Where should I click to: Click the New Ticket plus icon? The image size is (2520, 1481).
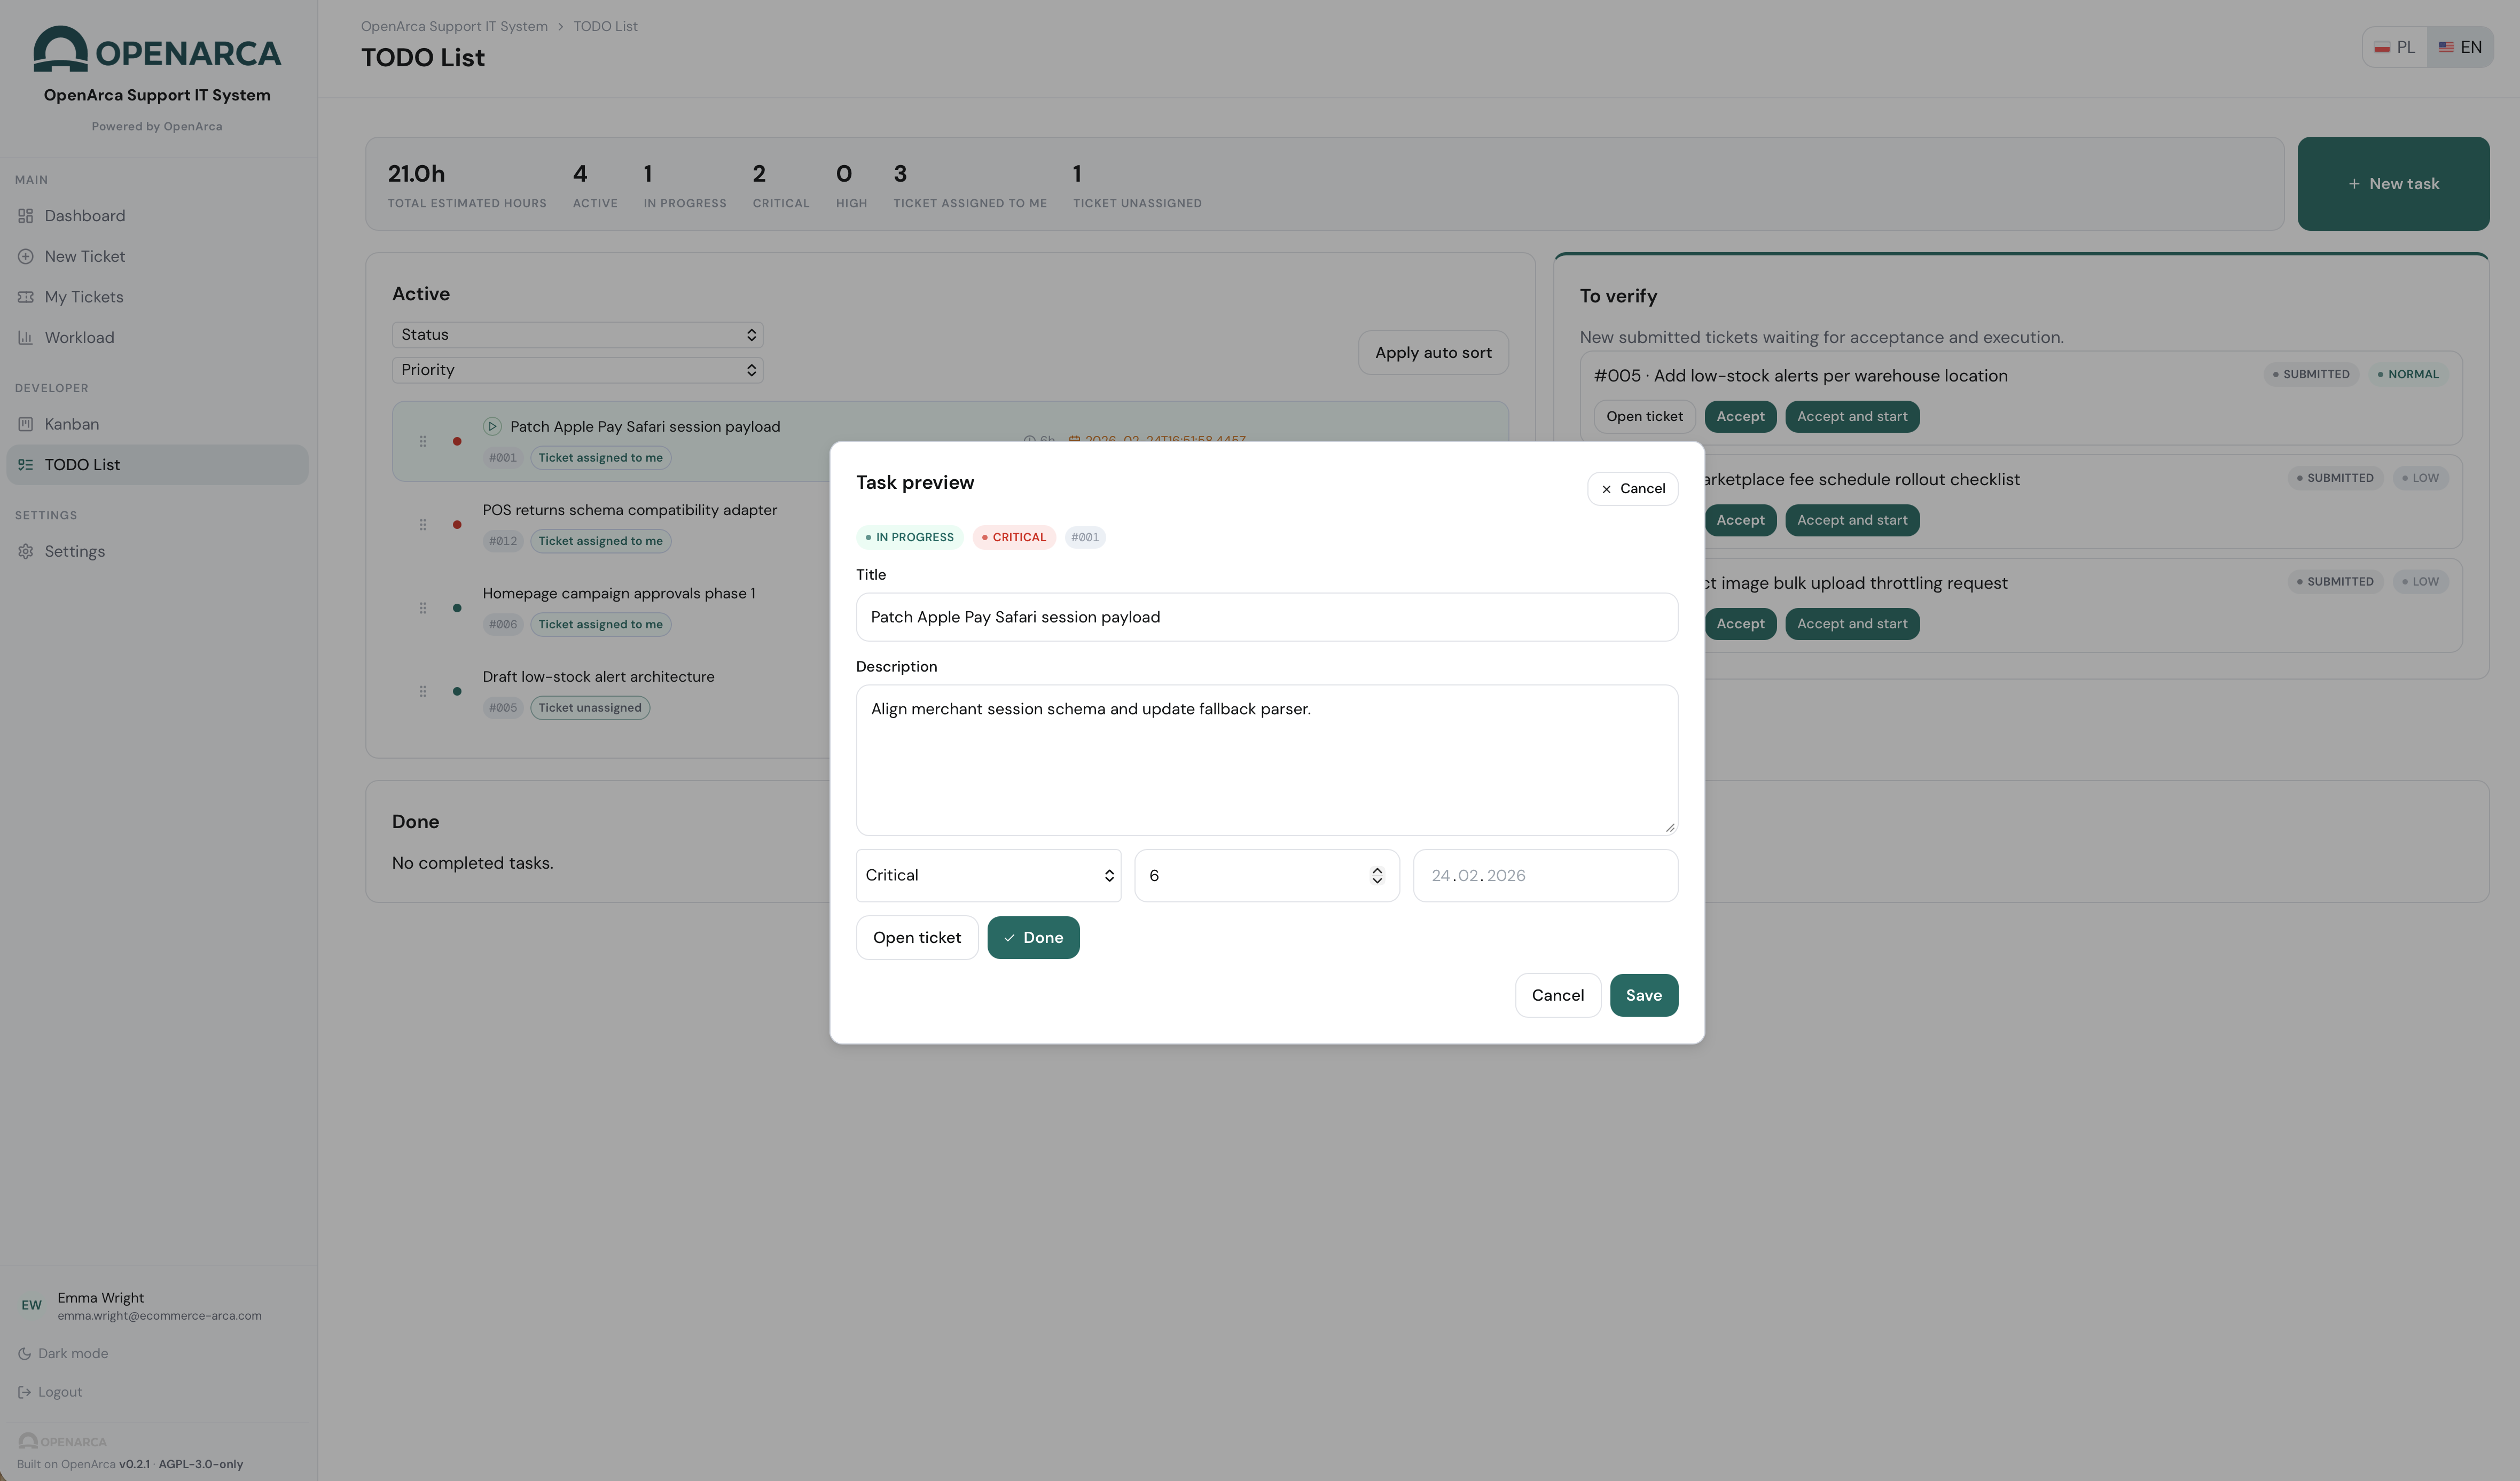[x=25, y=256]
